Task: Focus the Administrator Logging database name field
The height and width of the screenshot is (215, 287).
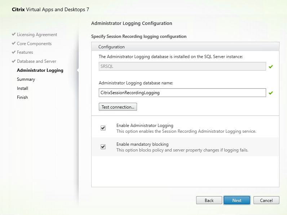Action: pyautogui.click(x=182, y=93)
